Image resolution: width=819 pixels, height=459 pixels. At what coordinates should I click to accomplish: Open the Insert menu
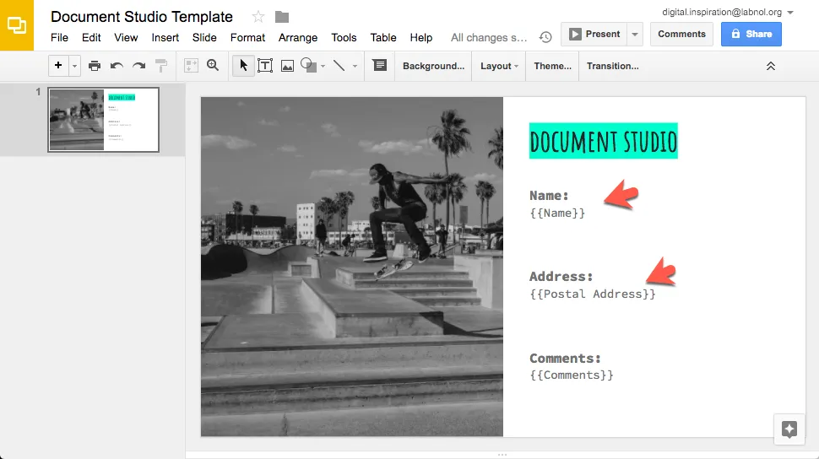tap(165, 38)
